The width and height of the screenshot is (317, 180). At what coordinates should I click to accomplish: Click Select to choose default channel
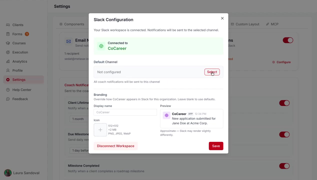[212, 72]
